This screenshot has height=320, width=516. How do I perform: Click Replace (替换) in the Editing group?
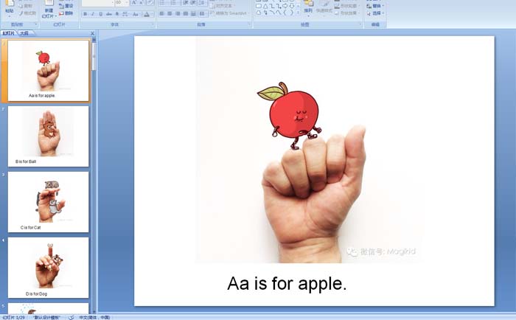pyautogui.click(x=375, y=6)
